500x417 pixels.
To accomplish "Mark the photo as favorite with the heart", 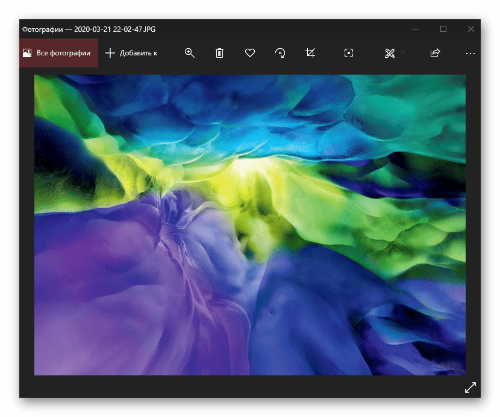I will click(x=249, y=53).
